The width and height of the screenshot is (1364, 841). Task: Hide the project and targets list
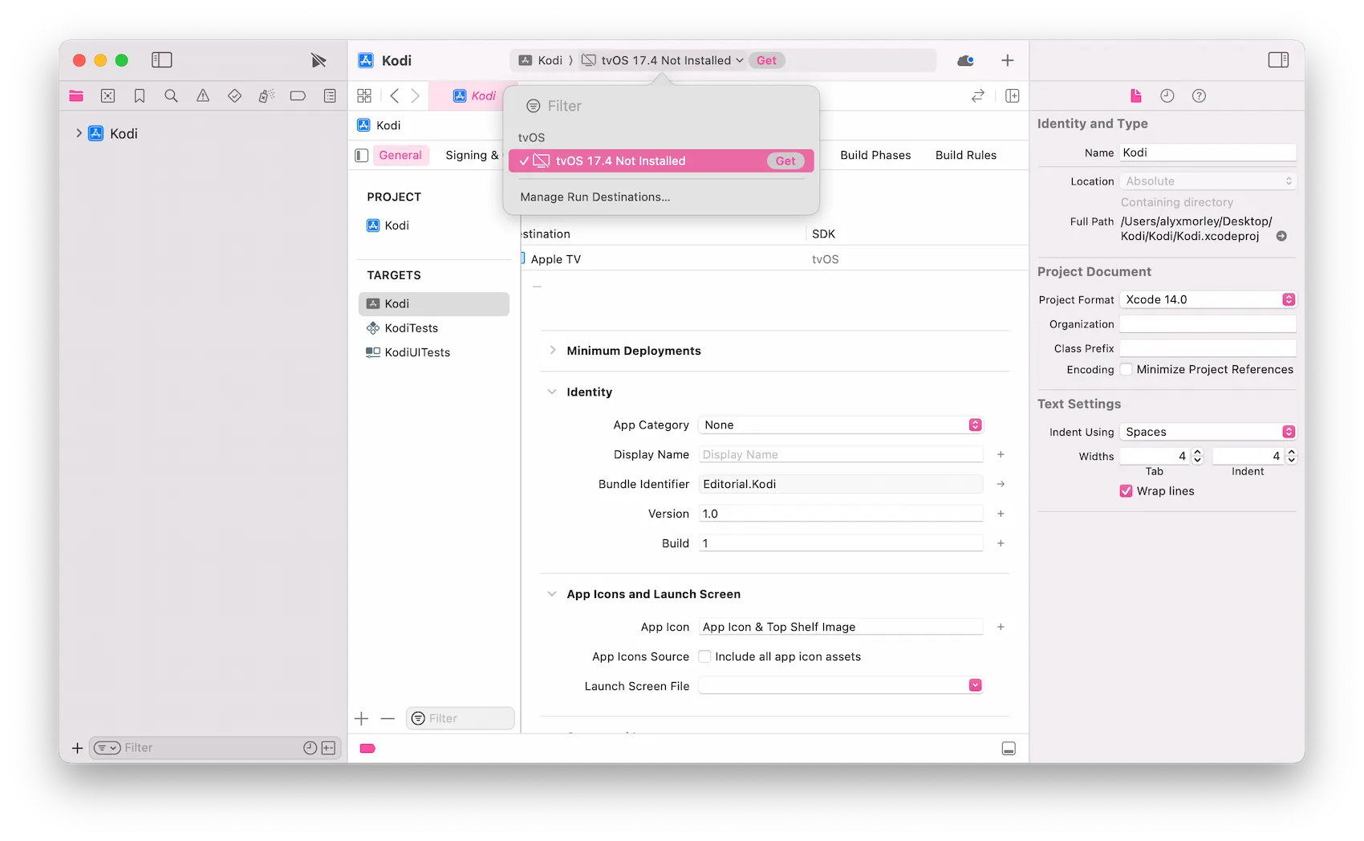point(362,156)
